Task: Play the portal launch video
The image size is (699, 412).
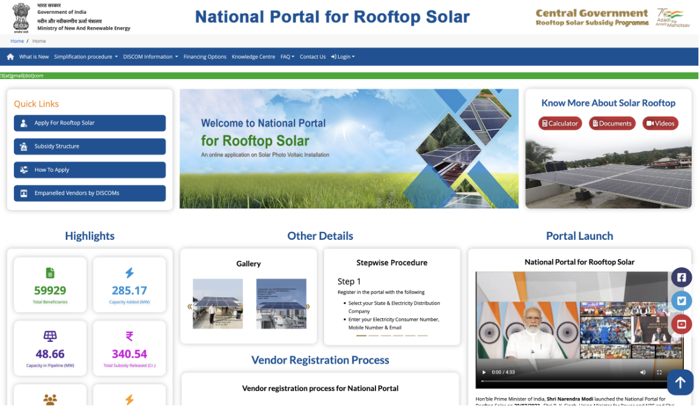Action: [484, 372]
